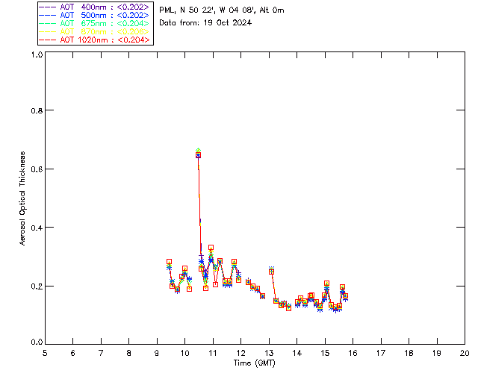The image size is (478, 382).
Task: Click the 'AOT 675nm : <0.204>' legend entry
Action: [94, 23]
